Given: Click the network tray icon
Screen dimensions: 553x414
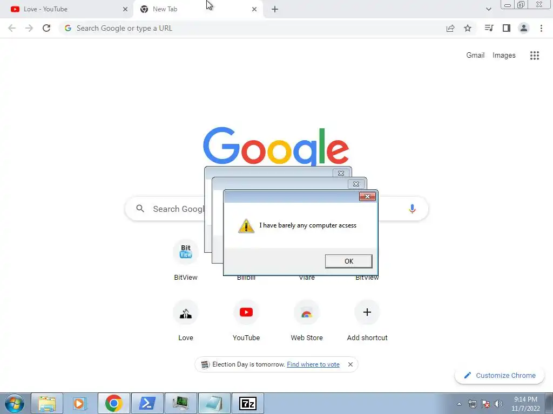Looking at the screenshot, I should (472, 404).
